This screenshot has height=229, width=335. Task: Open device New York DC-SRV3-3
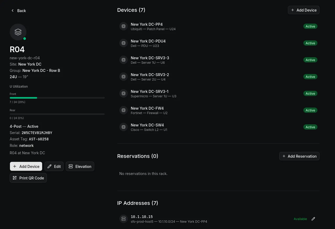[150, 58]
